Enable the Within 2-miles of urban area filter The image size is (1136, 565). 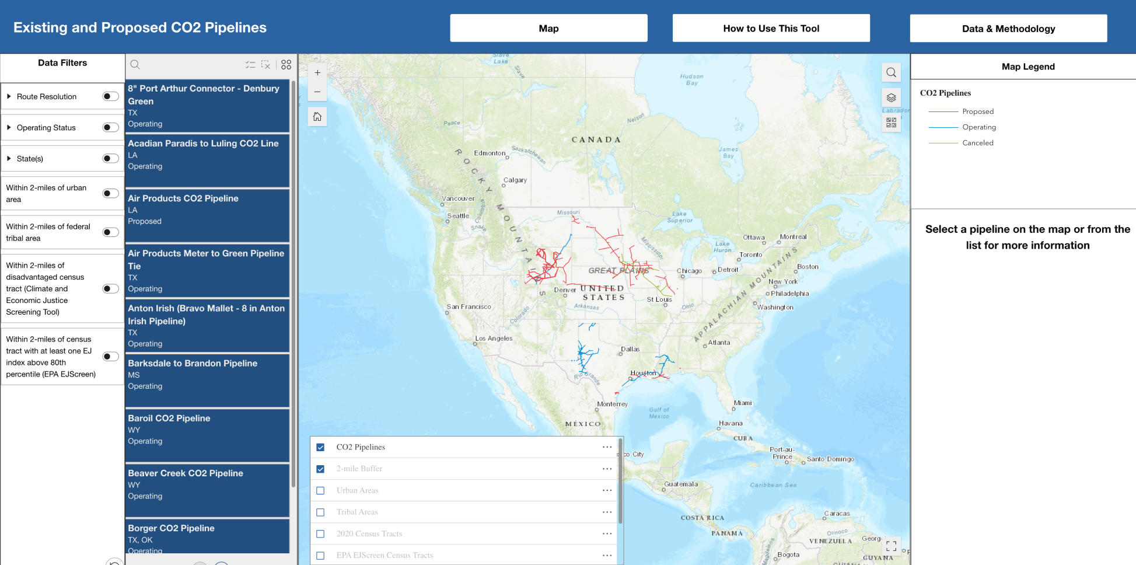coord(110,193)
